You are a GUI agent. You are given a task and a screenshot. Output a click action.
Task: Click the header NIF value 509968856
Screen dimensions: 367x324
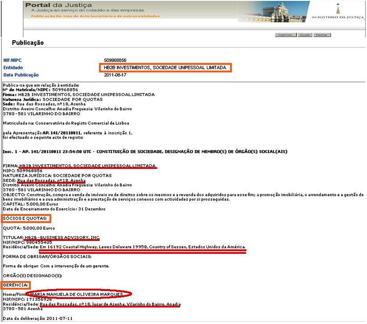[115, 60]
